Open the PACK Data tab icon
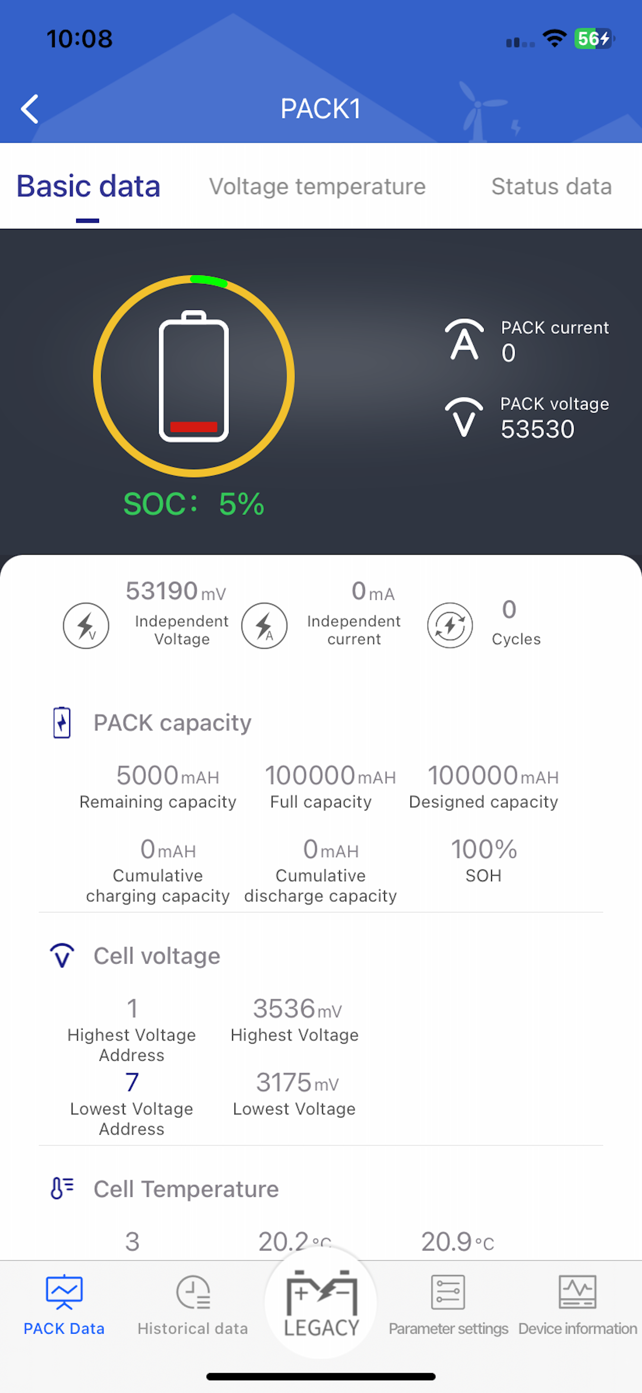642x1393 pixels. tap(64, 1292)
